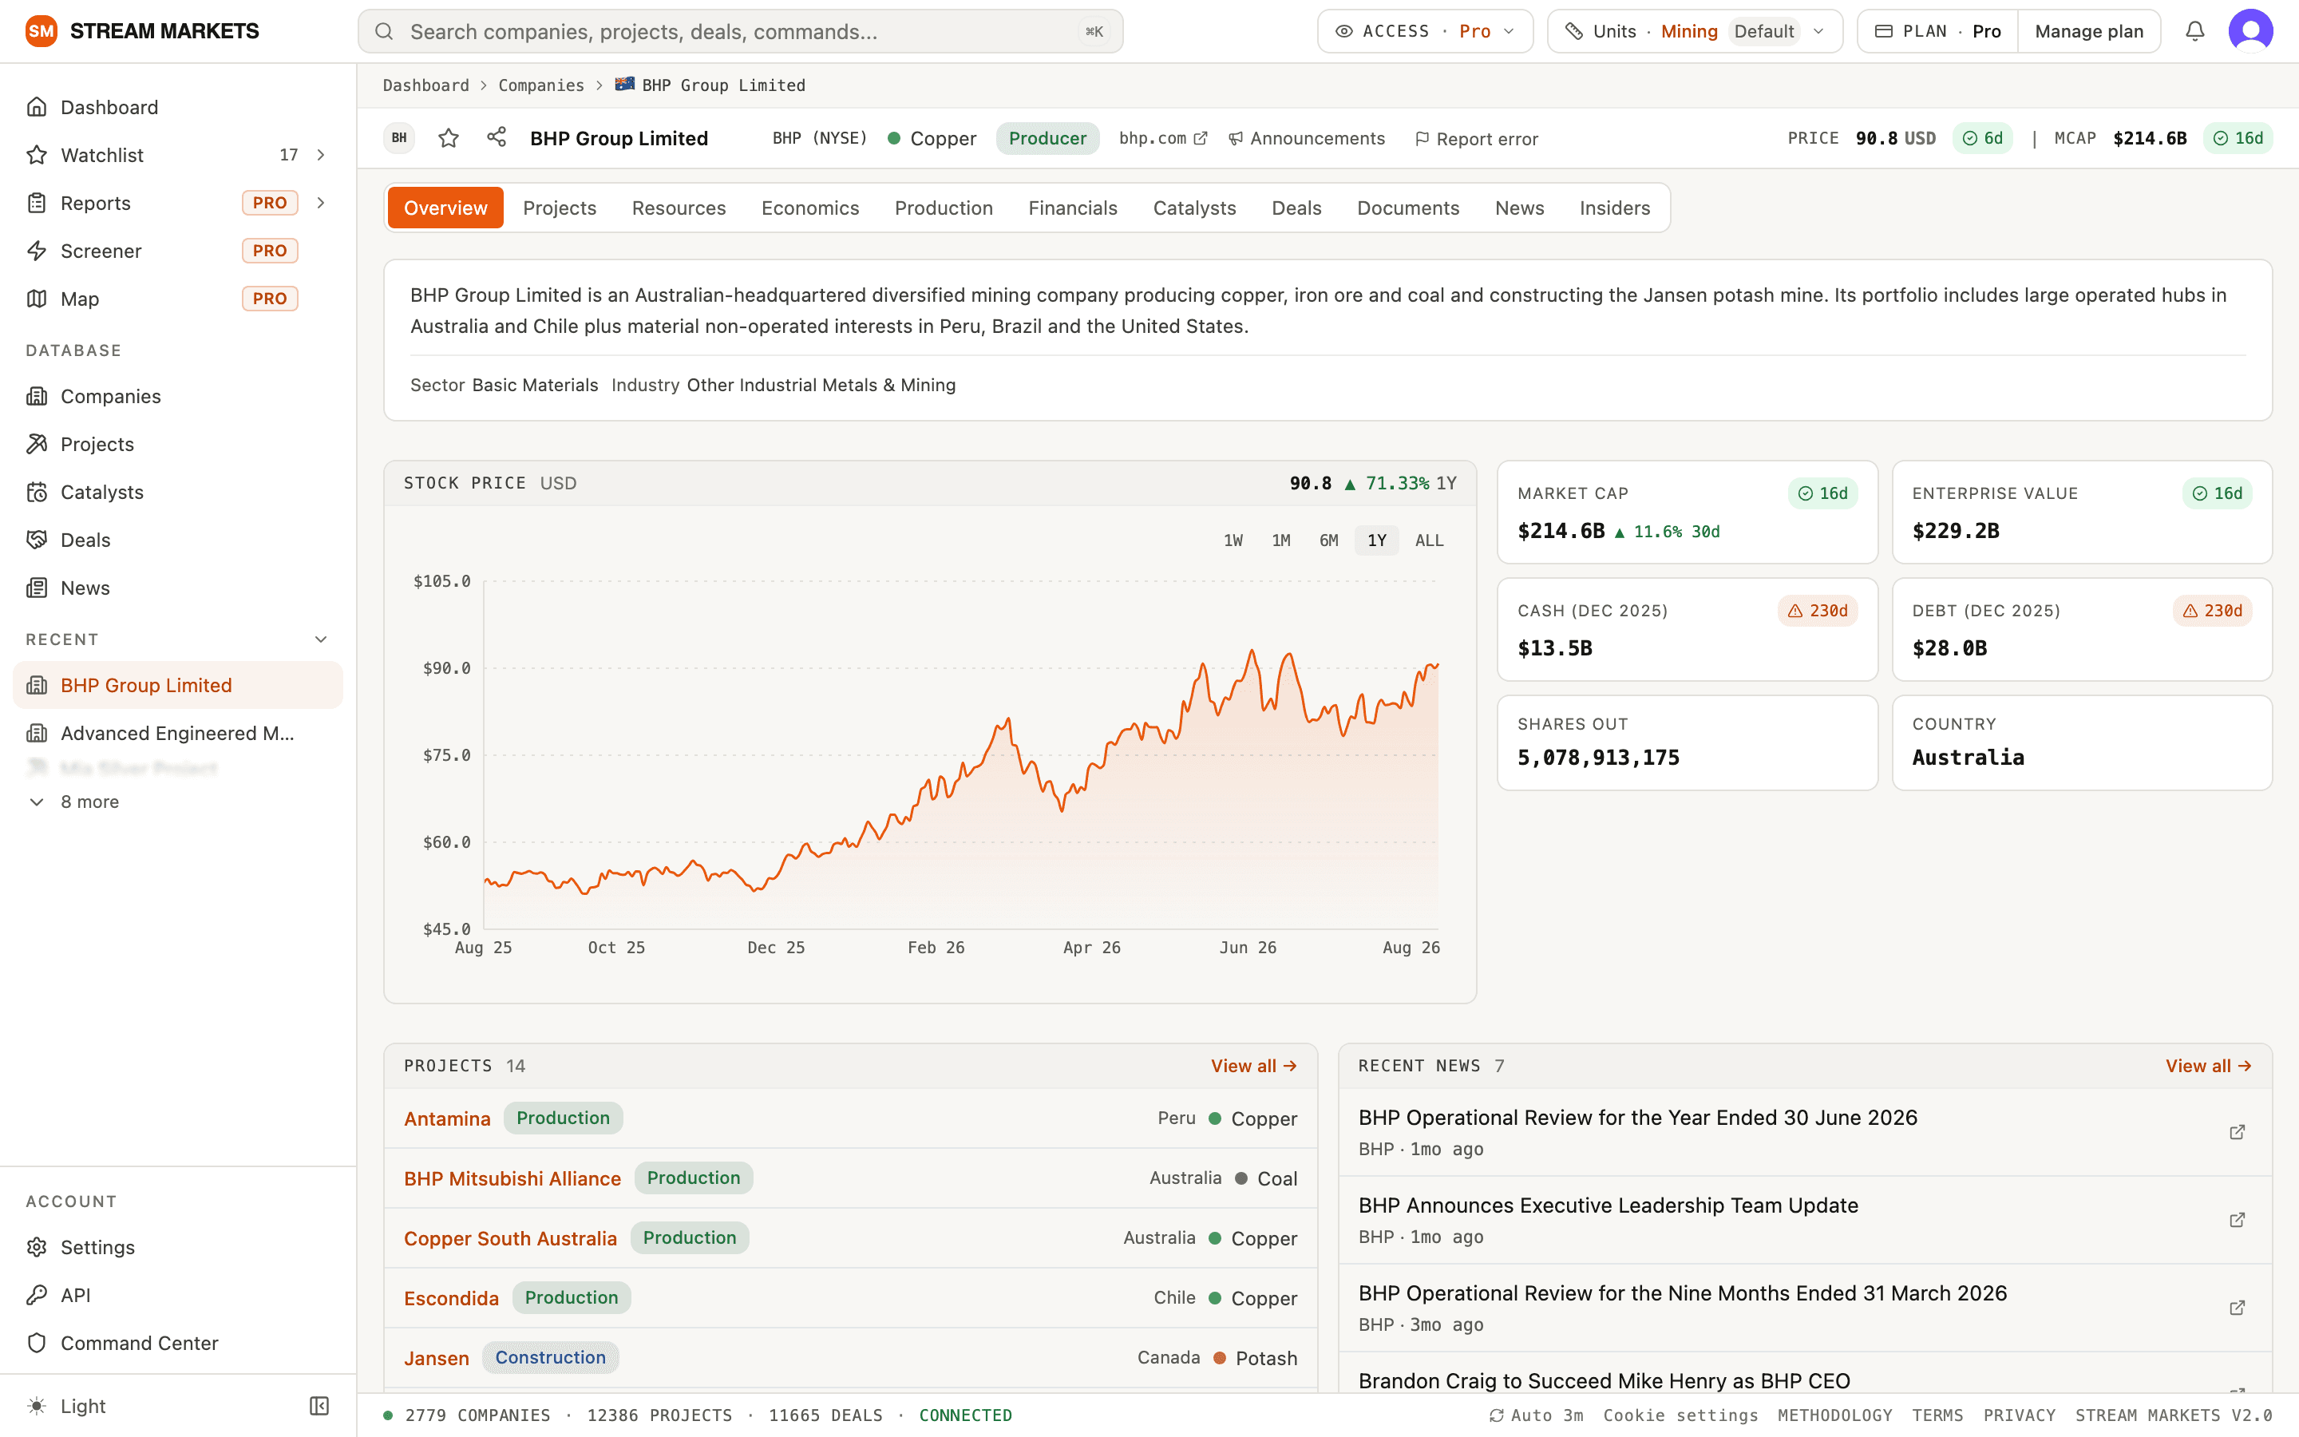
Task: Open Command Center in the sidebar
Action: pos(179,1343)
